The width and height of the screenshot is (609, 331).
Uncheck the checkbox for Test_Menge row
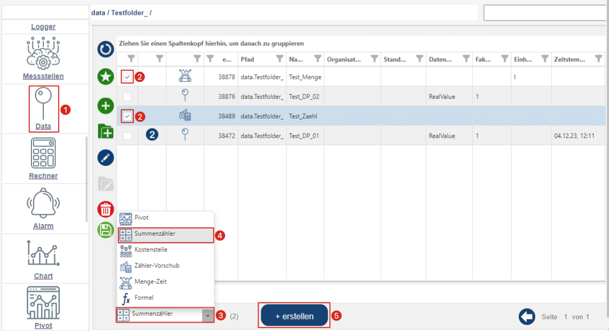click(127, 77)
